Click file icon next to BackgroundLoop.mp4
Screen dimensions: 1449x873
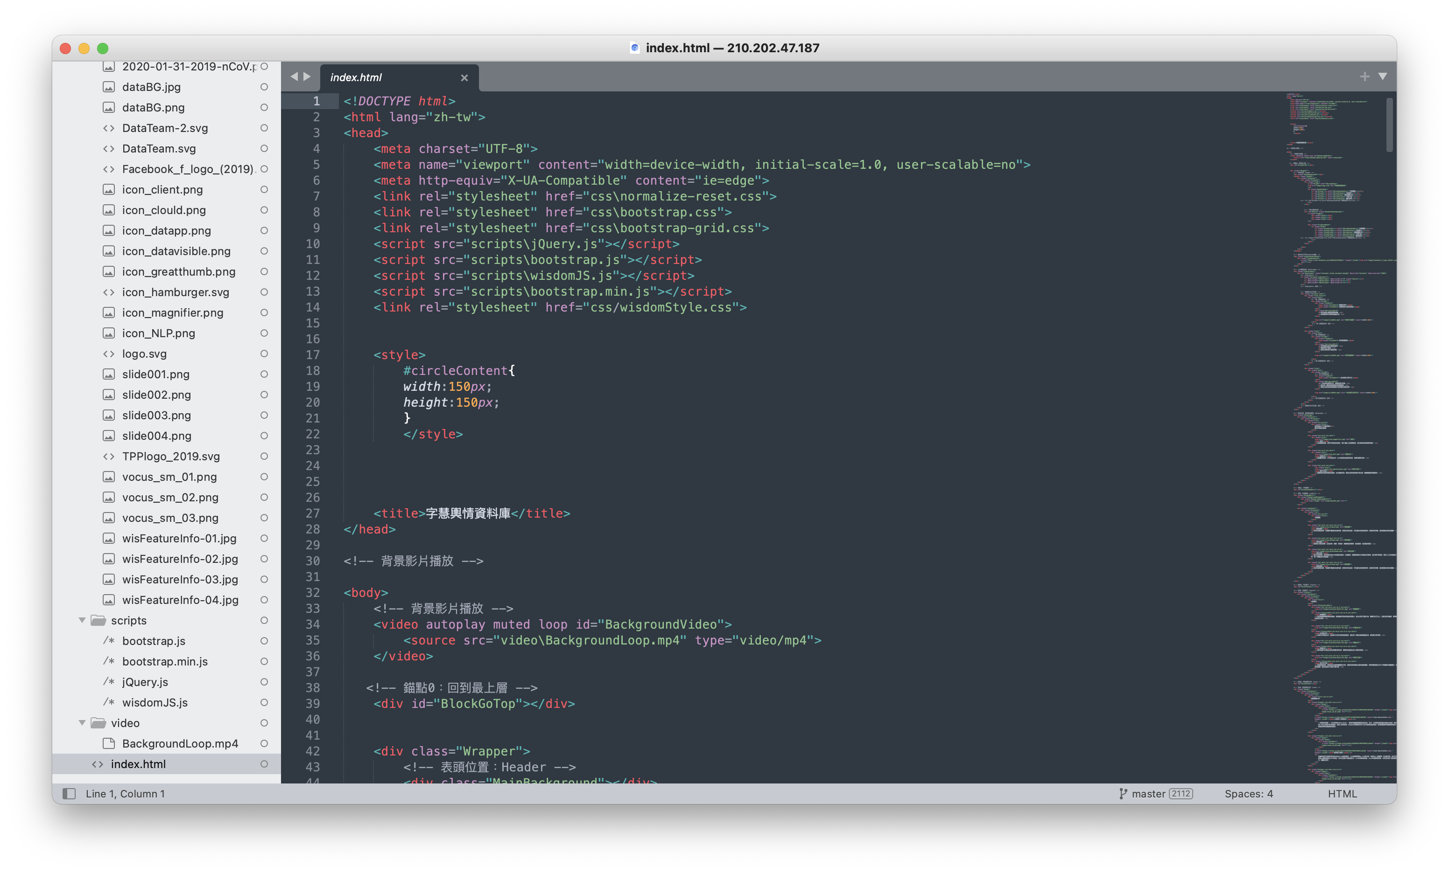pyautogui.click(x=109, y=743)
